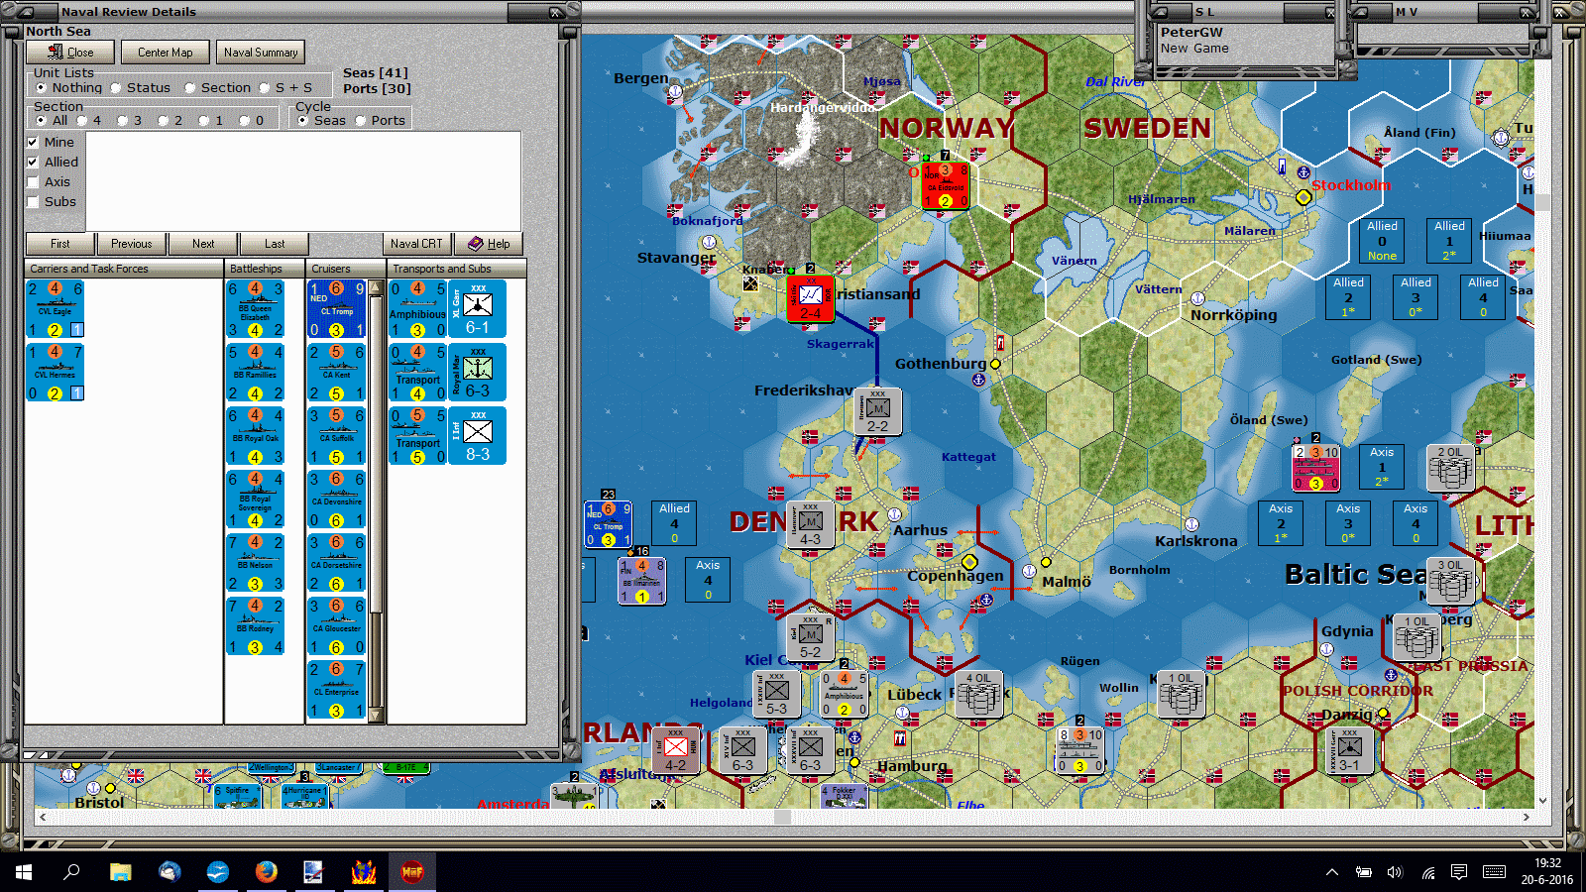Screen dimensions: 1586x892
Task: Select the Section unit list option
Action: (x=217, y=88)
